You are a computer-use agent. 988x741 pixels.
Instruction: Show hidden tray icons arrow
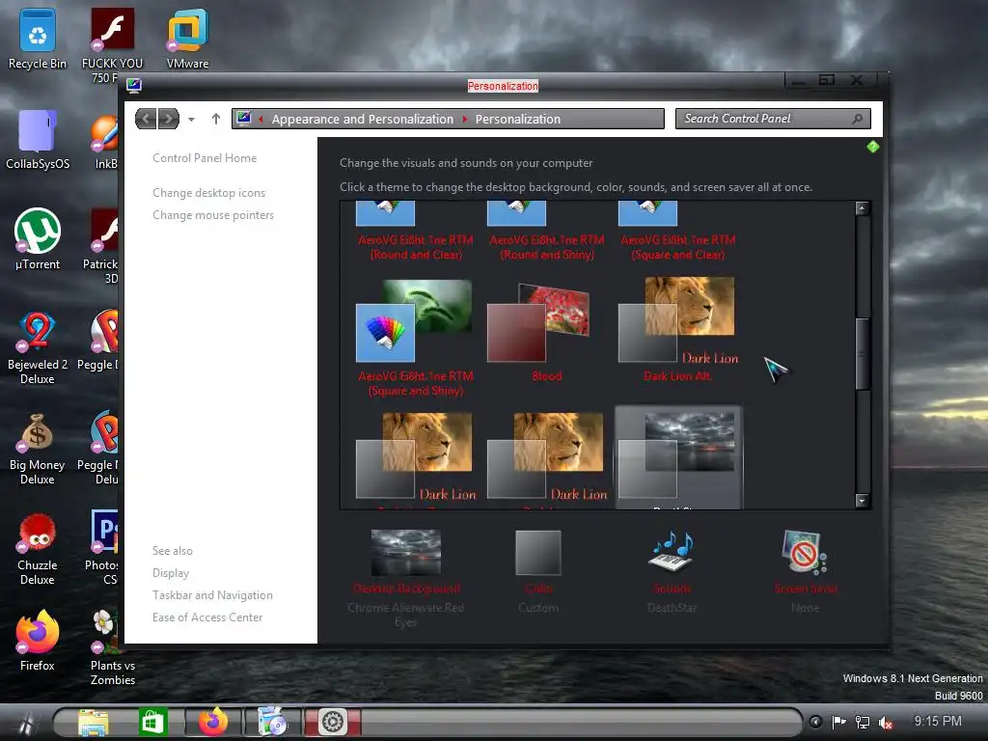click(x=815, y=722)
